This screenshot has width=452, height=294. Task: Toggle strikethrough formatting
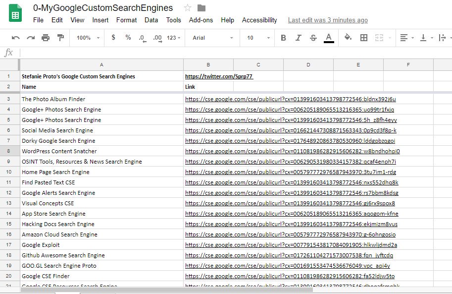click(313, 38)
